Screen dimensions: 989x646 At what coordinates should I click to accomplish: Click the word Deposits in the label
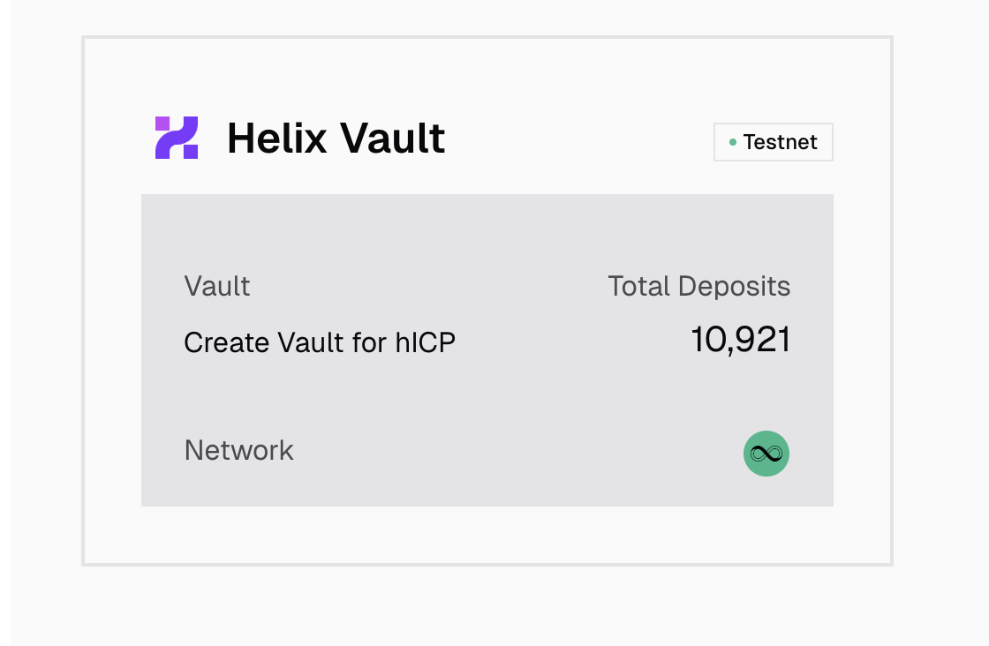tap(734, 286)
